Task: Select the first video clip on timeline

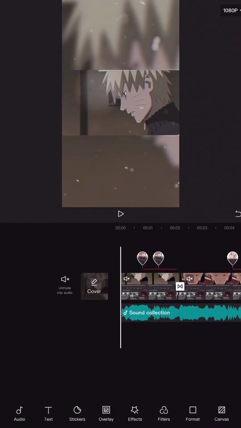Action: [x=150, y=286]
